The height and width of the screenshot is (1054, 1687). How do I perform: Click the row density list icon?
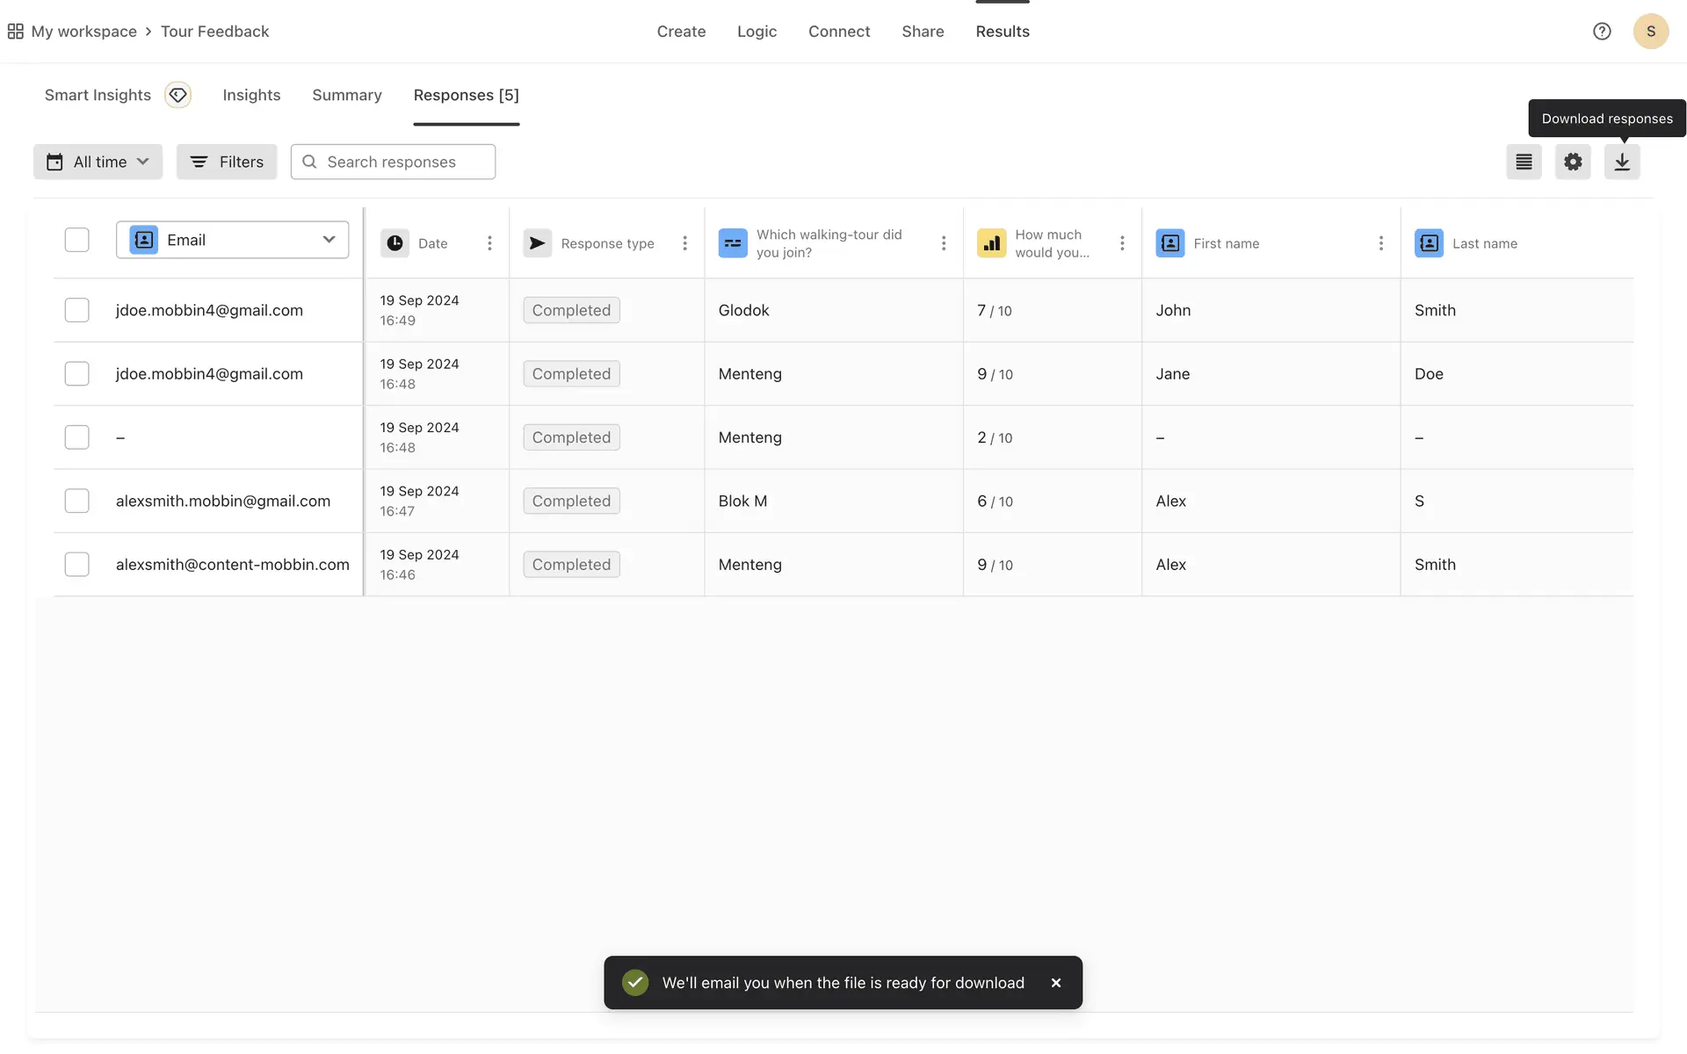(1524, 162)
